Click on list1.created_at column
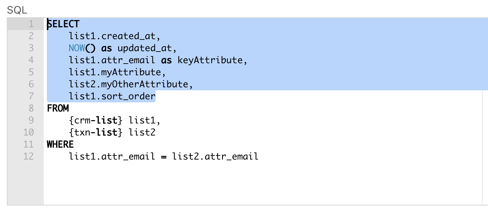The image size is (488, 210). [x=112, y=36]
